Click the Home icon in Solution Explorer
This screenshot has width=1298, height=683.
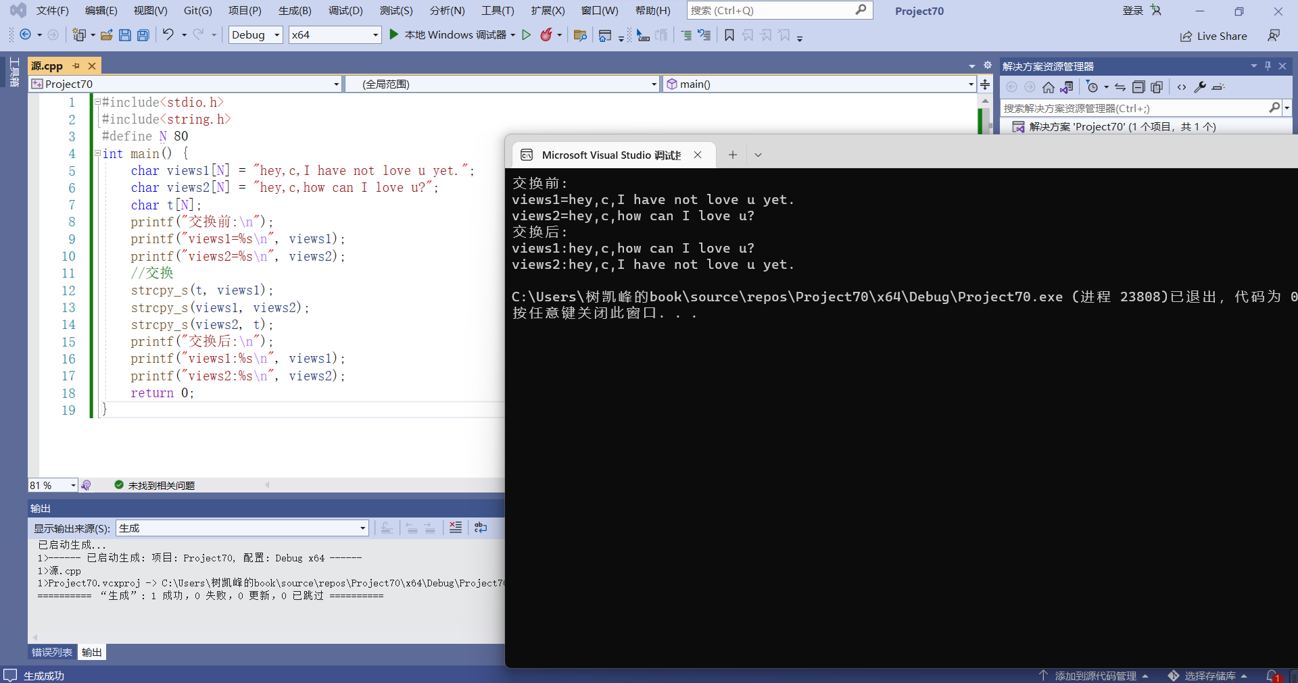point(1048,87)
